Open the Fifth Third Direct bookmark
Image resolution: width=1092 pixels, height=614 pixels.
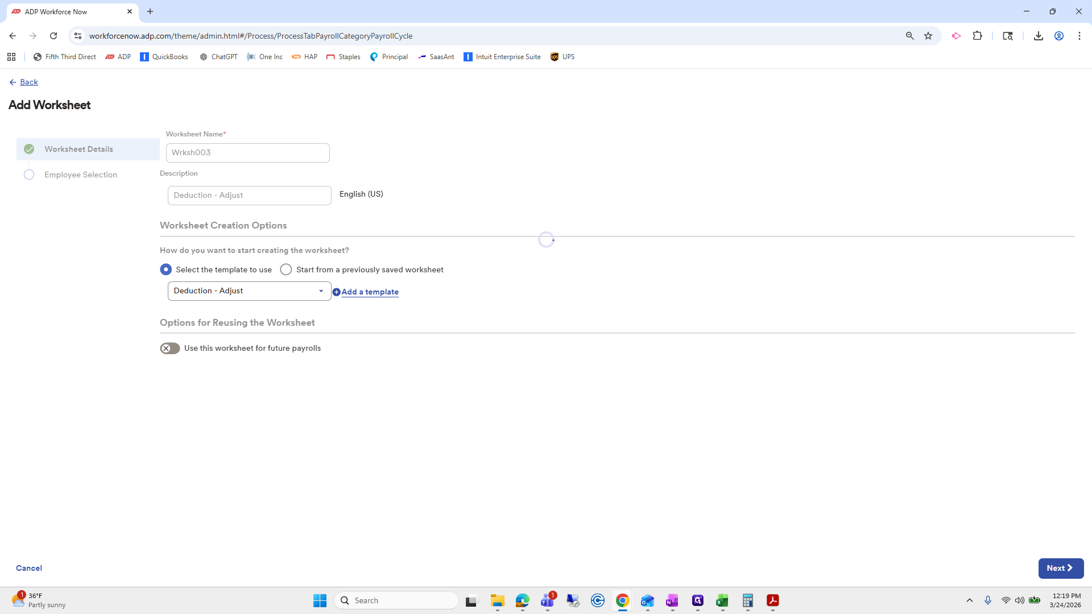[x=64, y=57]
